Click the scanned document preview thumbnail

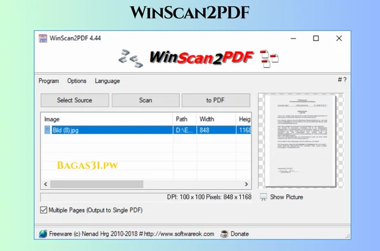(x=301, y=140)
